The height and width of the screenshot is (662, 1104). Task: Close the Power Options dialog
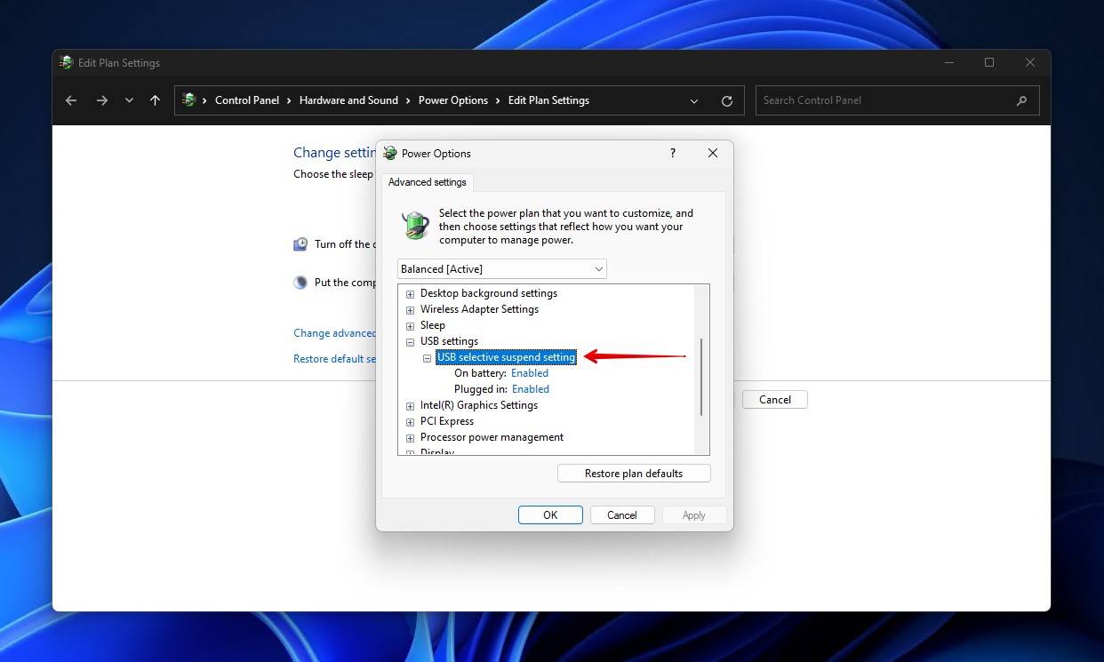712,153
